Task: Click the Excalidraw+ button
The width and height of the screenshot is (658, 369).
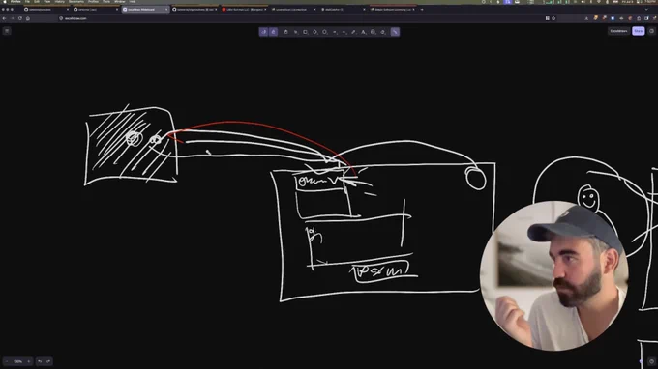Action: coord(618,31)
